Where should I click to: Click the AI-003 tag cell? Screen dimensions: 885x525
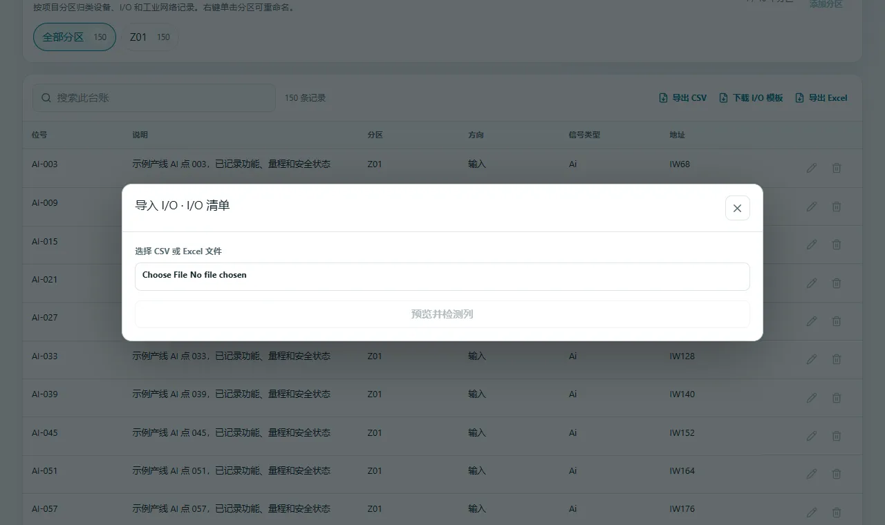(45, 164)
